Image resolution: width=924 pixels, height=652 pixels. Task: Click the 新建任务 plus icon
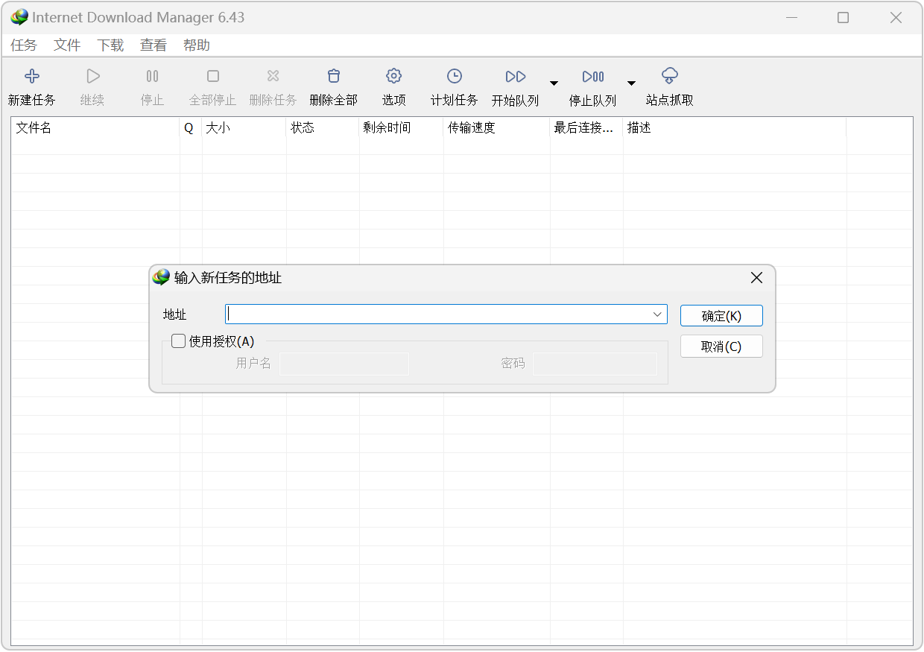pyautogui.click(x=32, y=76)
